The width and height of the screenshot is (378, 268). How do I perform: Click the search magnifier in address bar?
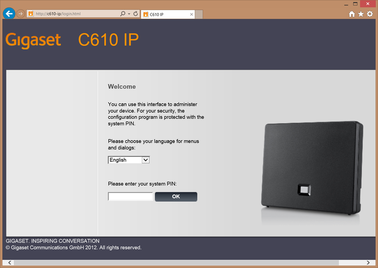(x=123, y=14)
